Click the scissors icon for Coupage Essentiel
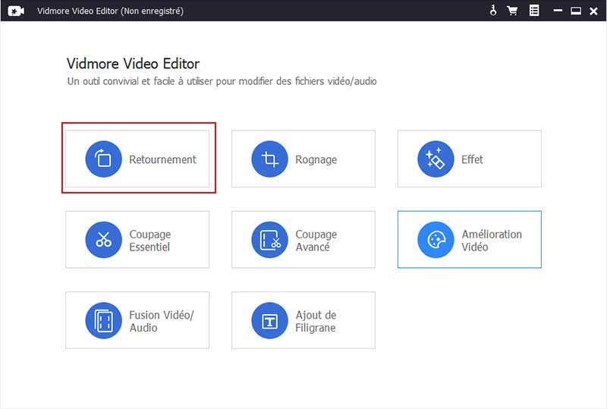The height and width of the screenshot is (409, 607). coord(104,241)
